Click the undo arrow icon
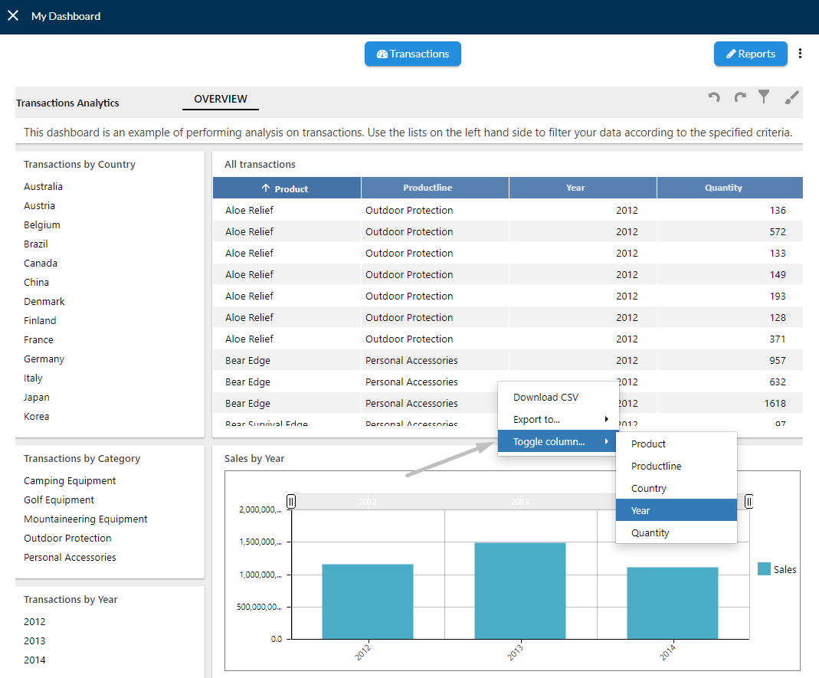Viewport: 819px width, 678px height. pos(714,97)
